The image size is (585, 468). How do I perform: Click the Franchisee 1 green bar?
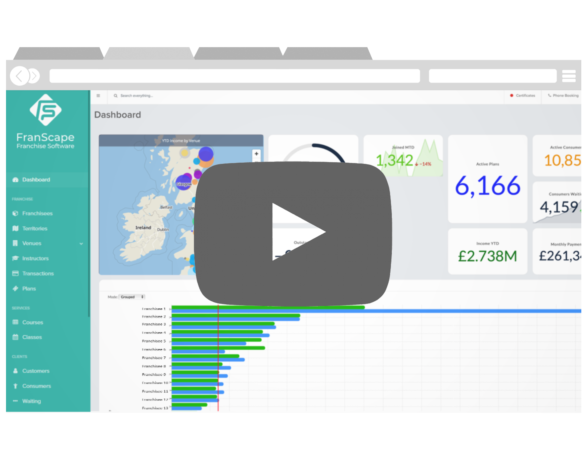268,308
